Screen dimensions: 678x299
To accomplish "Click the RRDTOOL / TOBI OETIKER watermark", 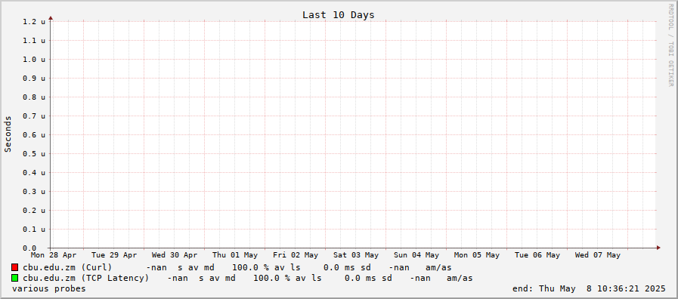I will pos(670,45).
